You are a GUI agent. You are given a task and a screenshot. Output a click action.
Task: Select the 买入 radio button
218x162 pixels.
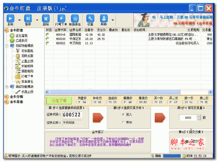[123, 115]
